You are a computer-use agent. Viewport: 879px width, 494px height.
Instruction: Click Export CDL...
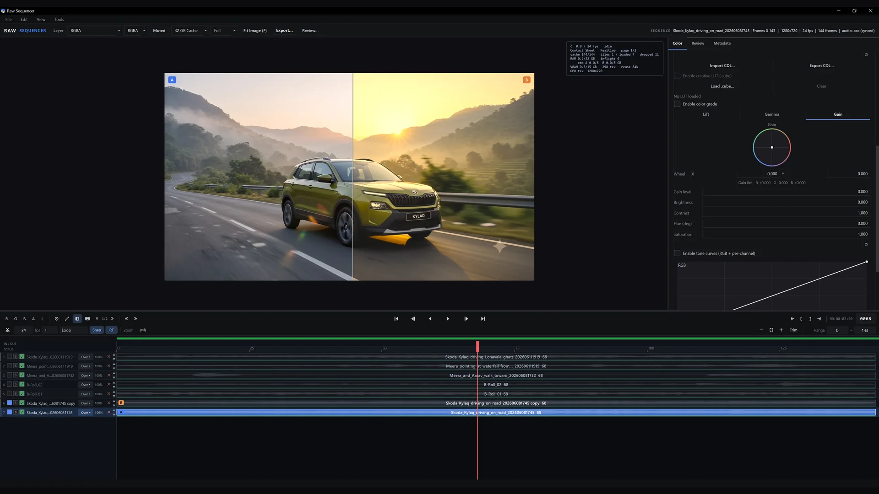point(822,66)
